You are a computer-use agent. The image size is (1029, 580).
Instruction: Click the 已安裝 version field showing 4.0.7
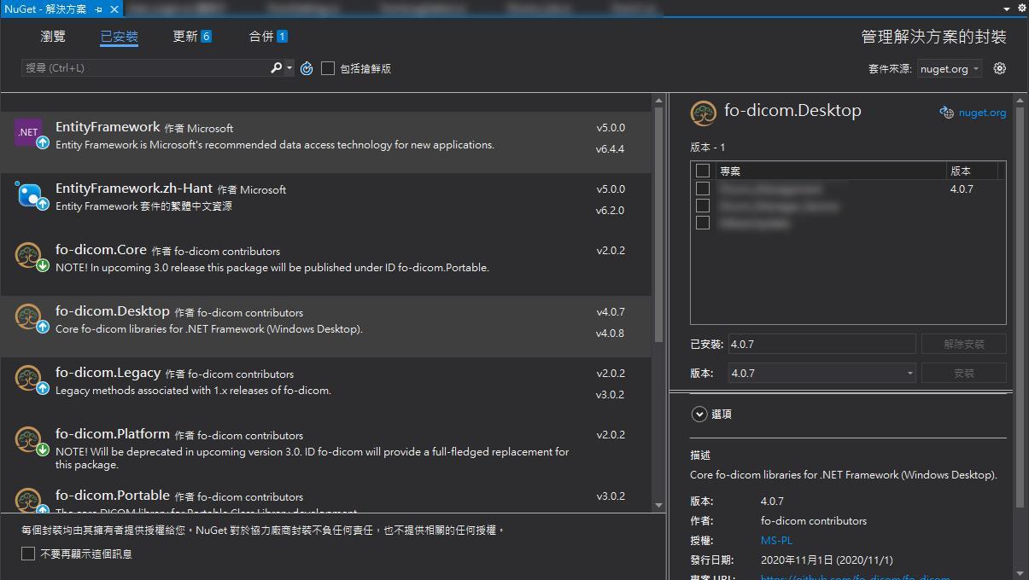tap(821, 344)
